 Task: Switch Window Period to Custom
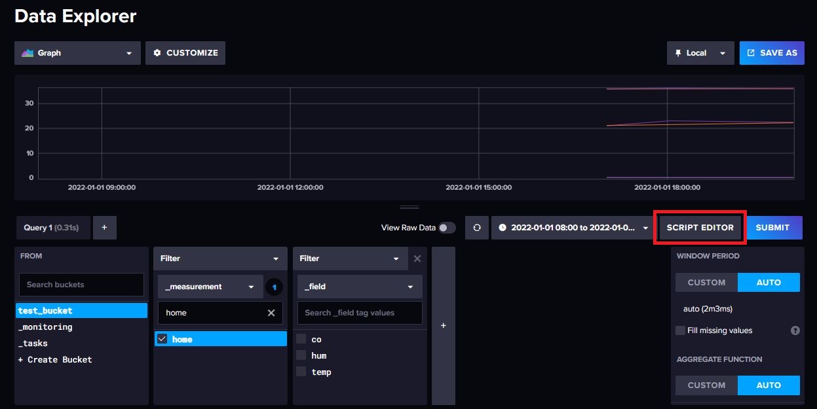pyautogui.click(x=706, y=282)
